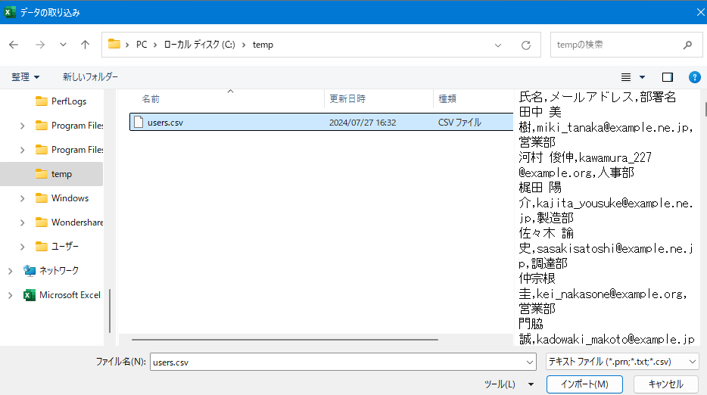
Task: Expand the ユーザー folder node
Action: (22, 247)
